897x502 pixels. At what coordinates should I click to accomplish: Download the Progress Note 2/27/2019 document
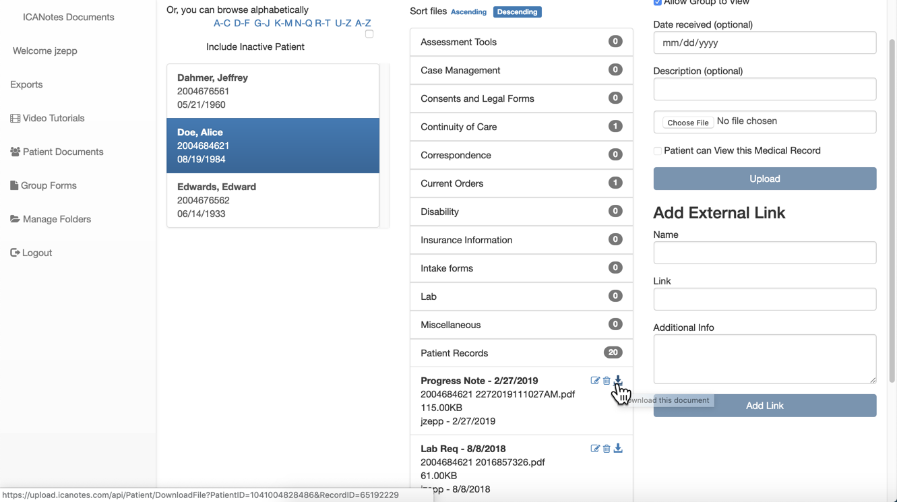coord(618,381)
